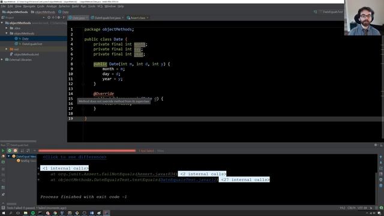
Task: Open the Build menu
Action: (75, 6)
